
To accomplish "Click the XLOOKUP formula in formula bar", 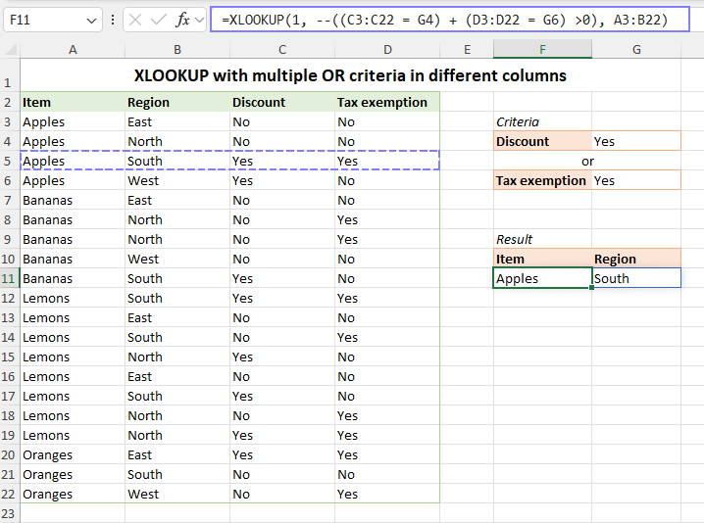I will [x=444, y=20].
